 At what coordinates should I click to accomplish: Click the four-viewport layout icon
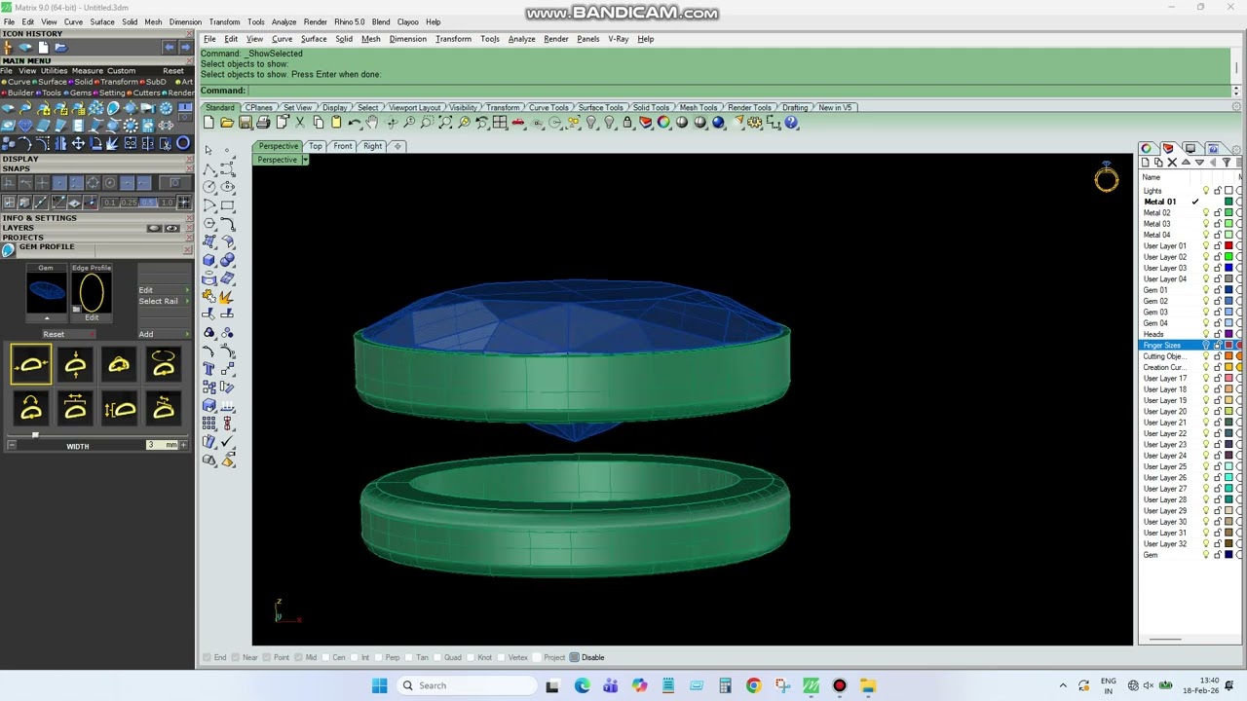pyautogui.click(x=500, y=123)
